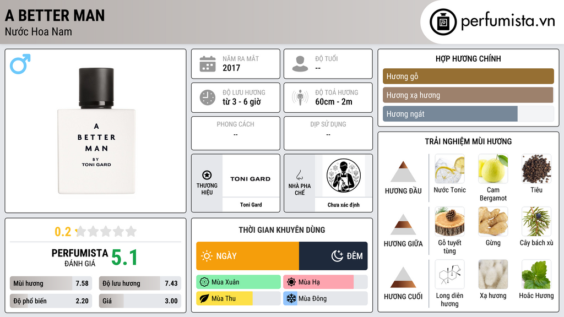Image resolution: width=564 pixels, height=317 pixels.
Task: Open the Nước Tonic note image
Action: click(449, 168)
